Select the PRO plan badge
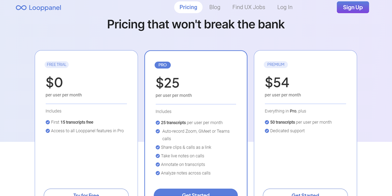Image resolution: width=392 pixels, height=196 pixels. click(163, 65)
